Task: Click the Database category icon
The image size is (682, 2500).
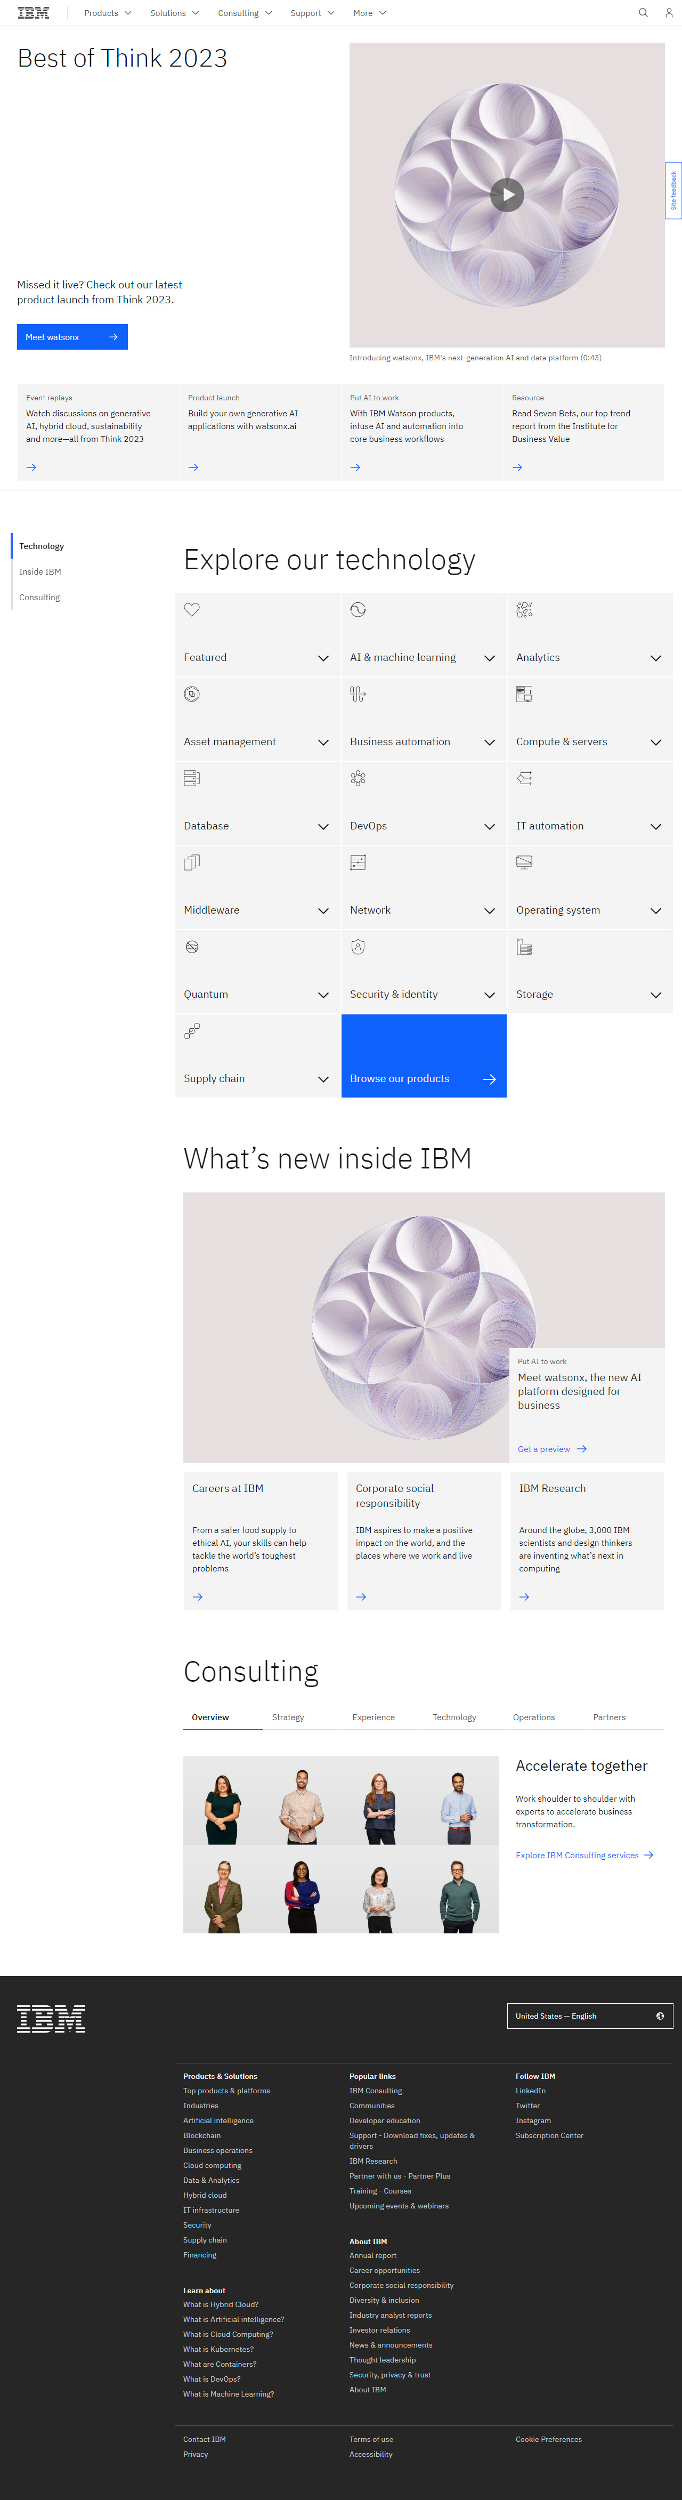Action: pyautogui.click(x=192, y=778)
